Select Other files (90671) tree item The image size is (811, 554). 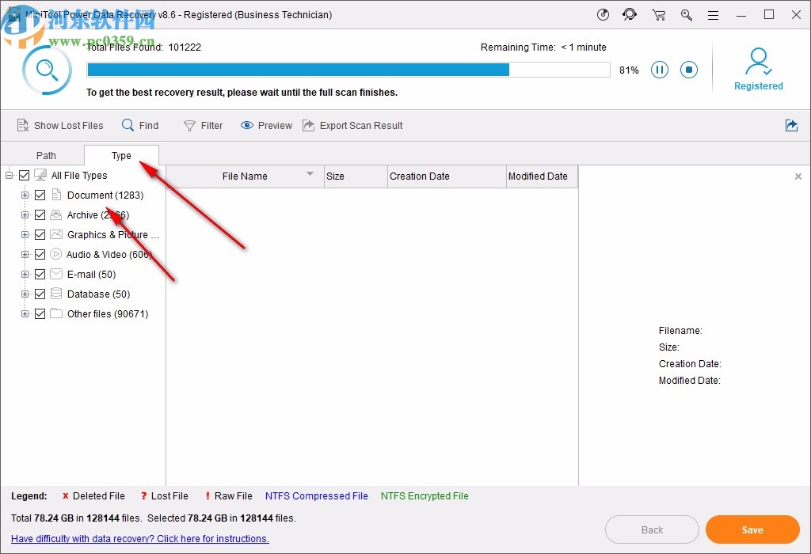(x=108, y=313)
